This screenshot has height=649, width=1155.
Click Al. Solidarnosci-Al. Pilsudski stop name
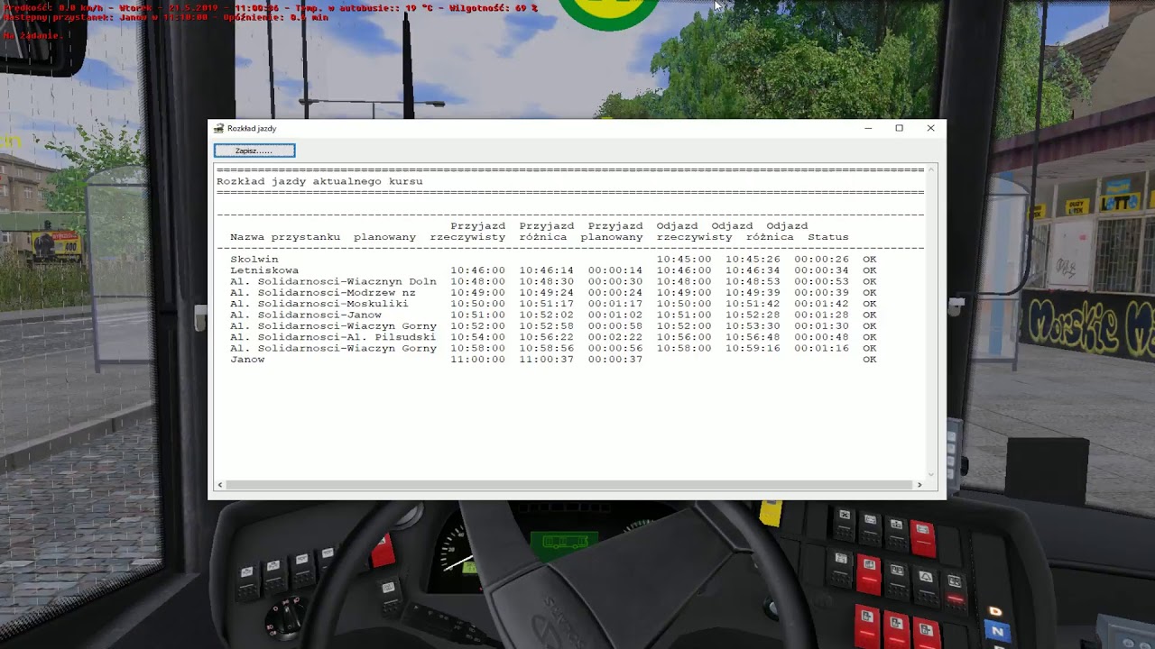(333, 337)
